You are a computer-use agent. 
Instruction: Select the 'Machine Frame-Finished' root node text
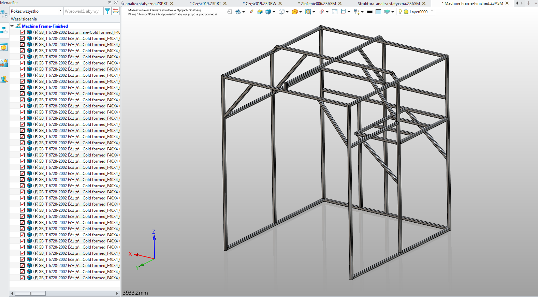(45, 26)
